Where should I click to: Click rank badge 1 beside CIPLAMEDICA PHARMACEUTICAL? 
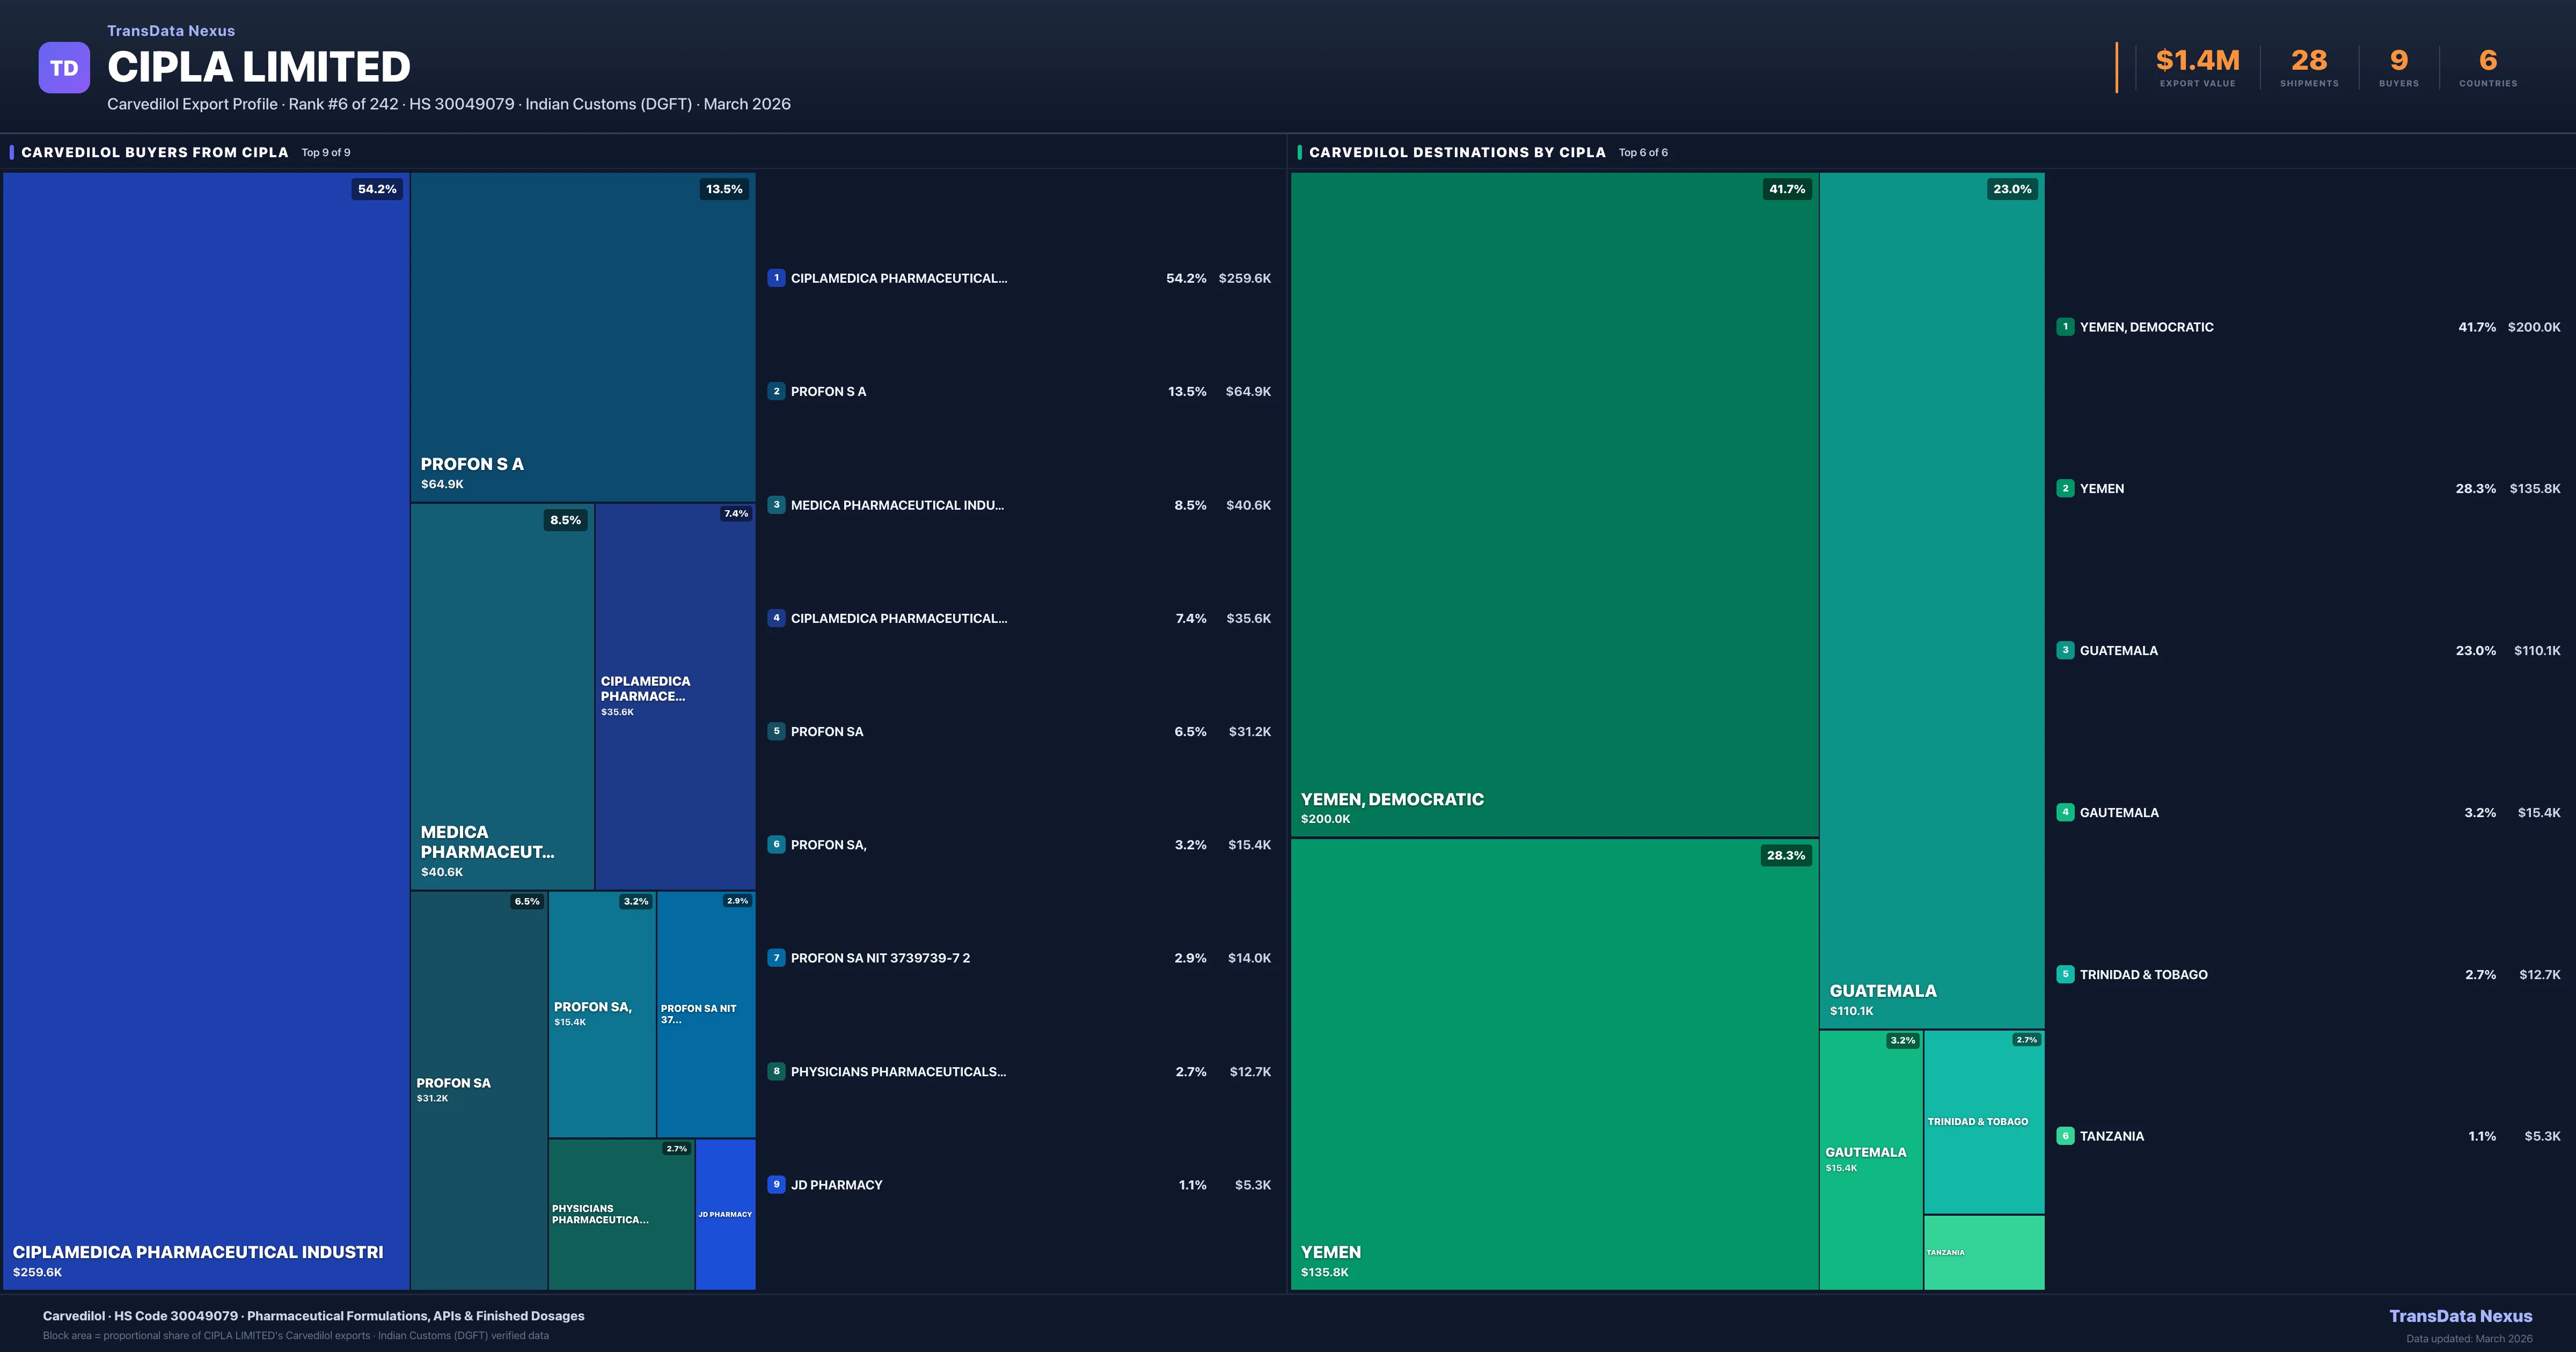[x=777, y=278]
